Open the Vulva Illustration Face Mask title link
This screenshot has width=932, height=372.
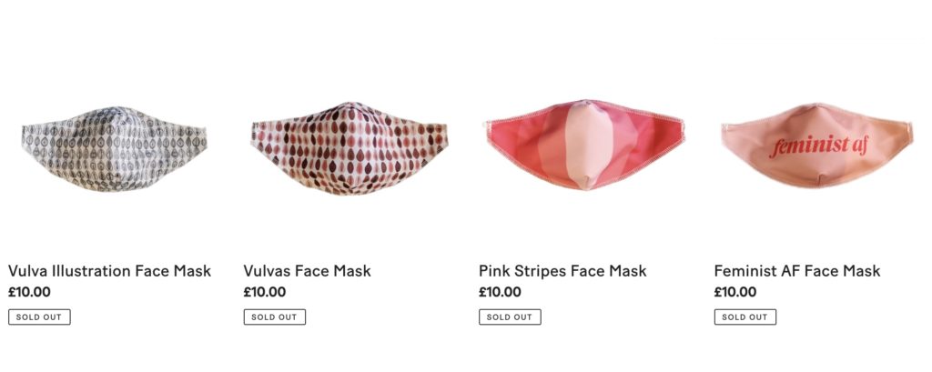tap(109, 271)
